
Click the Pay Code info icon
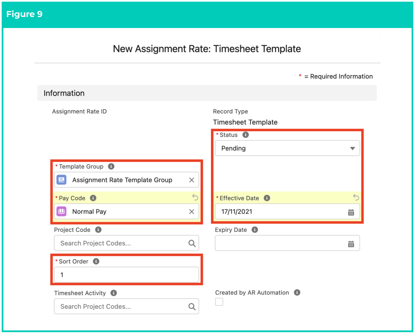(x=93, y=198)
